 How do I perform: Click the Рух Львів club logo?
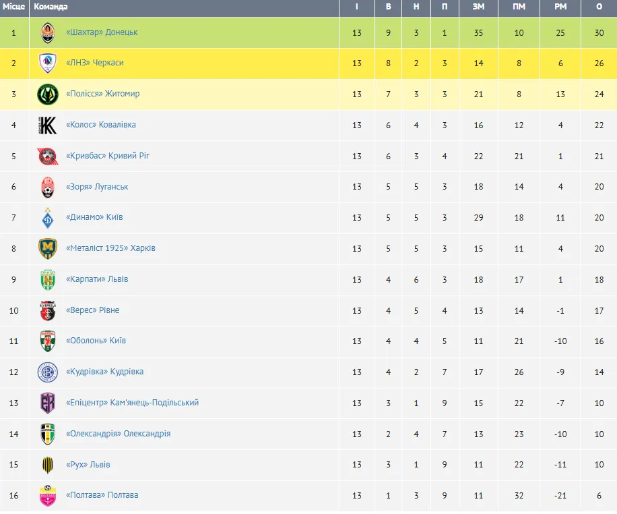pyautogui.click(x=47, y=465)
